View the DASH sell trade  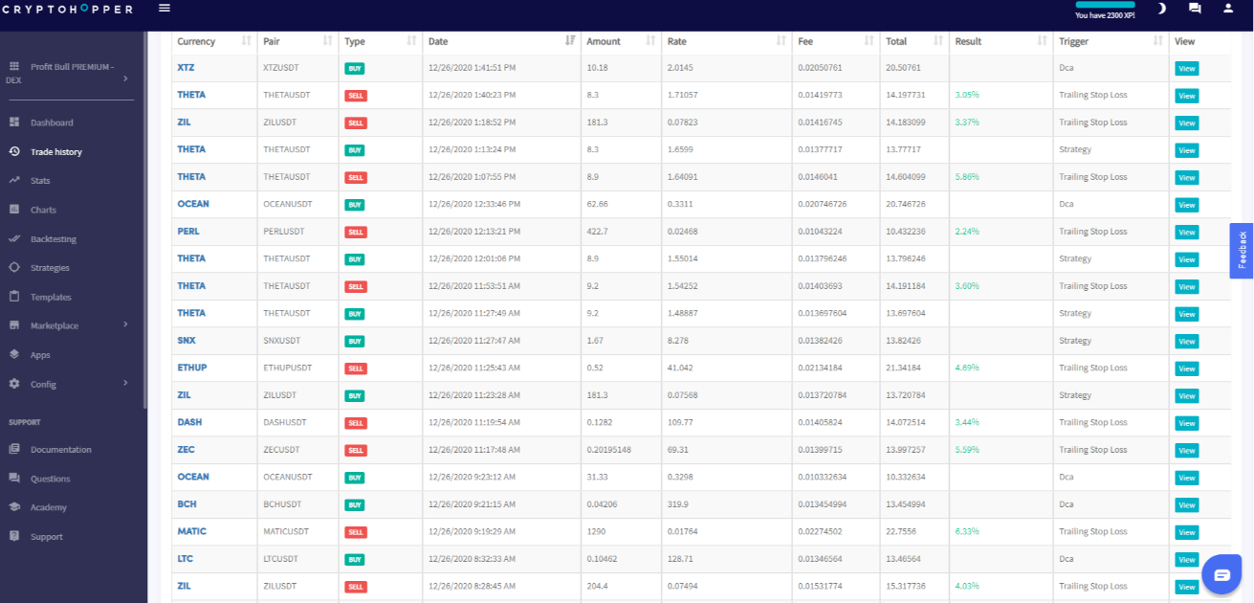coord(1186,423)
